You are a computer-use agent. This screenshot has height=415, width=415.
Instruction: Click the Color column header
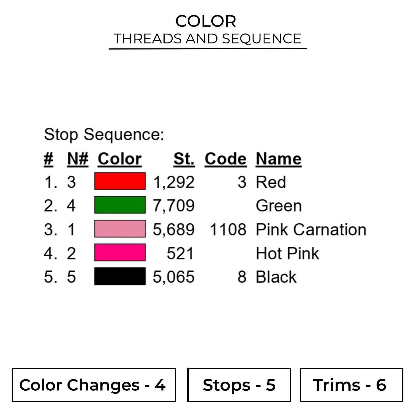pyautogui.click(x=120, y=159)
